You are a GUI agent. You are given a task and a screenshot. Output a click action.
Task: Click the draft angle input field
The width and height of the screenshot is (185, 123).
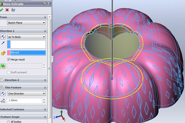[x=24, y=66]
